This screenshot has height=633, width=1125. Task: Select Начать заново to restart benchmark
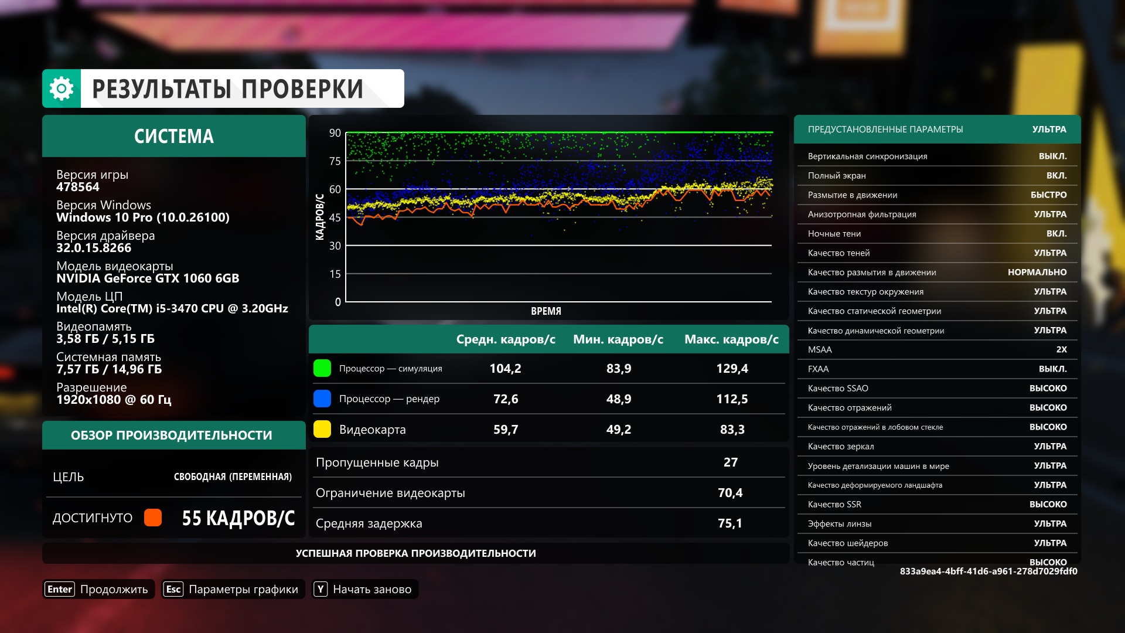click(372, 589)
